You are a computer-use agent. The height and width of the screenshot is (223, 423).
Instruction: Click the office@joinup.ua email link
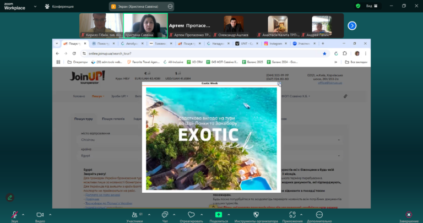(x=330, y=83)
